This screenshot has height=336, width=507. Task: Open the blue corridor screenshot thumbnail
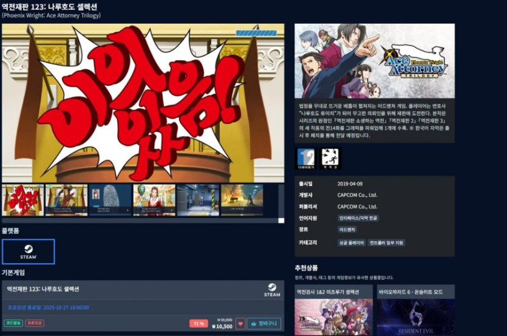pos(198,200)
